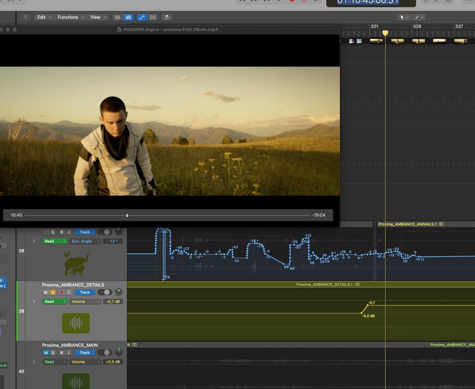Toggle the Flex icon in toolbar

(x=153, y=17)
